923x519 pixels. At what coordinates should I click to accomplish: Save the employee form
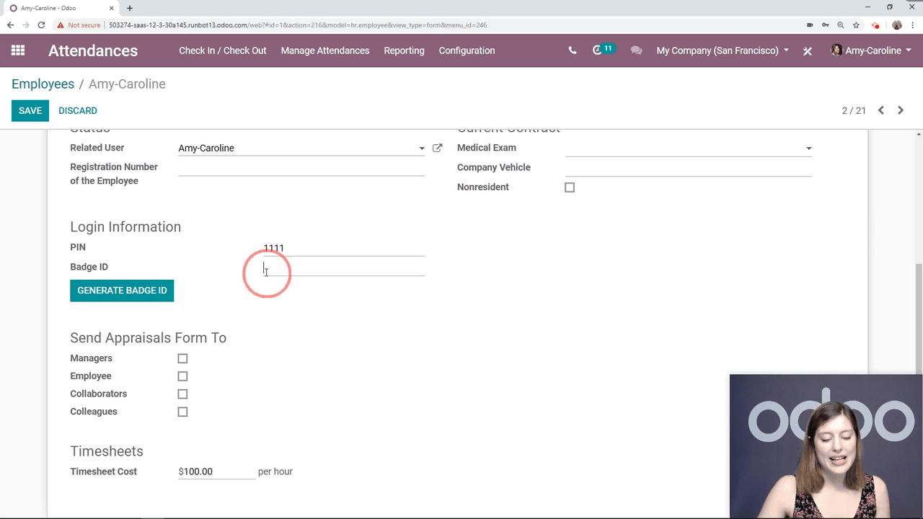[30, 110]
